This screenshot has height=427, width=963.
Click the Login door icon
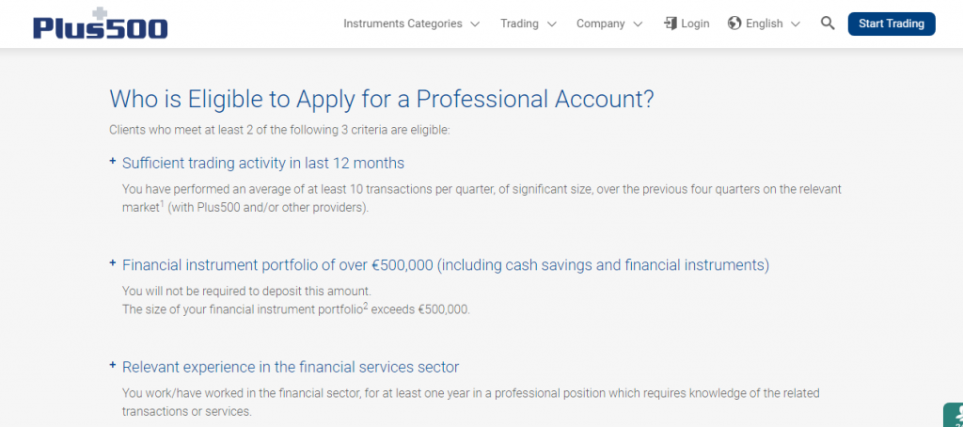671,24
